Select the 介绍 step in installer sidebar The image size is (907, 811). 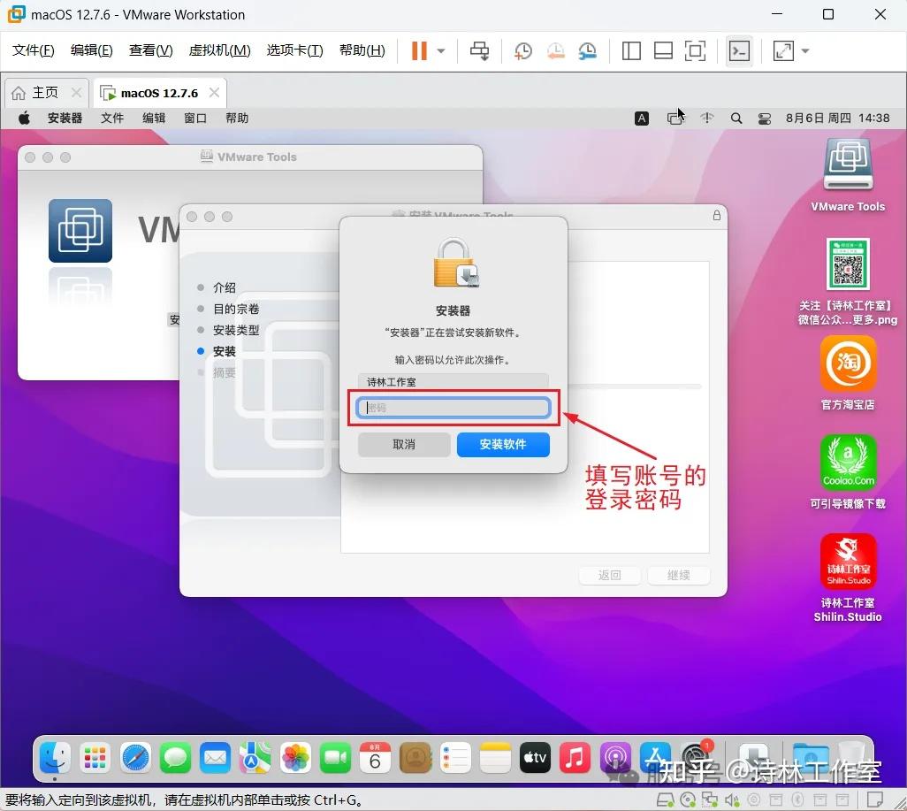225,287
